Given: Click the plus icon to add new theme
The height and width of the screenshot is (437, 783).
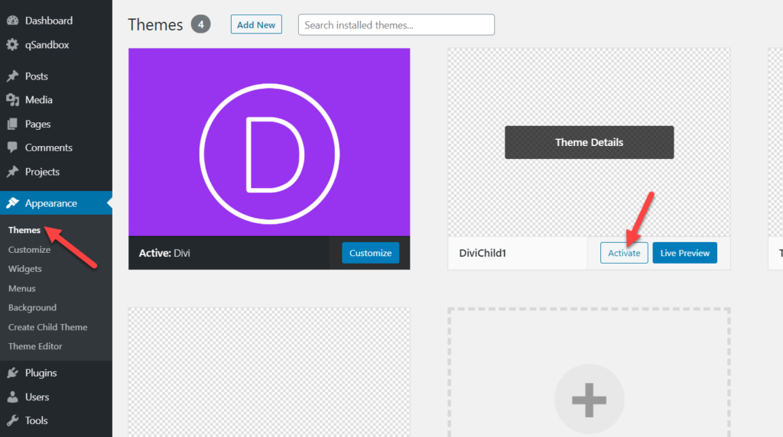Looking at the screenshot, I should [590, 400].
